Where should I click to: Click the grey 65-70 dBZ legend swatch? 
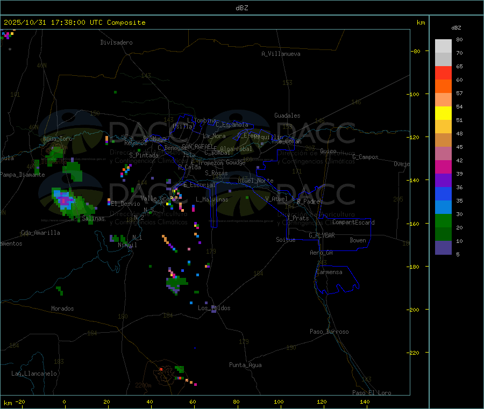click(x=443, y=60)
